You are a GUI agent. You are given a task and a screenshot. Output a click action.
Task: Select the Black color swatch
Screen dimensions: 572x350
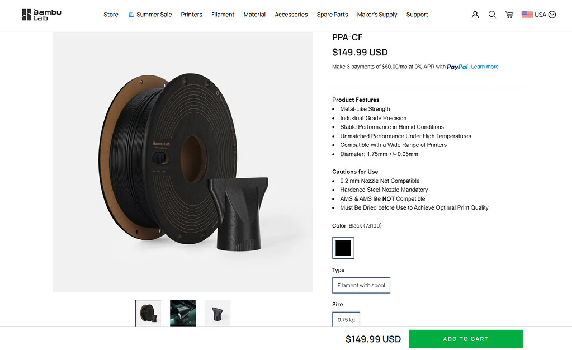coord(343,248)
